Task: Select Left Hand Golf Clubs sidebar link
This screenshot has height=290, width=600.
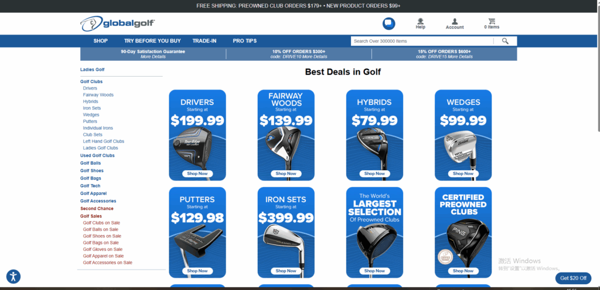Action: (104, 141)
